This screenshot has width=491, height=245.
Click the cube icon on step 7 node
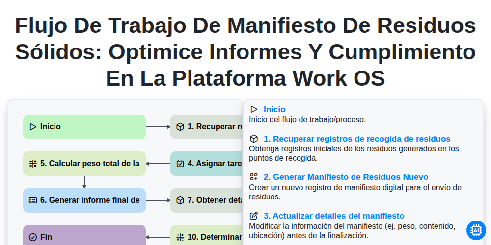(x=180, y=200)
